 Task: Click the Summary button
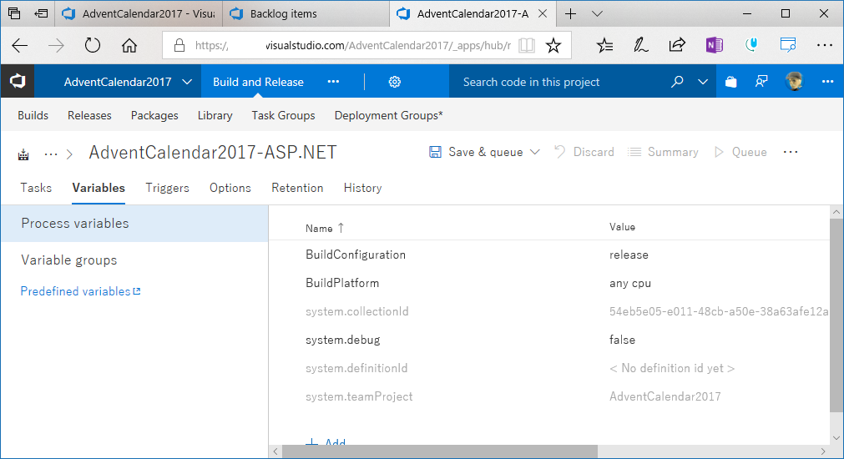pos(663,152)
